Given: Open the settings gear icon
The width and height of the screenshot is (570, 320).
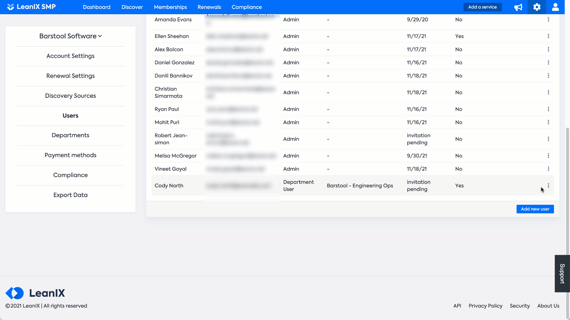Looking at the screenshot, I should pyautogui.click(x=537, y=7).
